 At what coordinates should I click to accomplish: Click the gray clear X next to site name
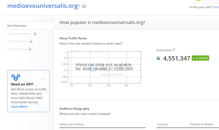coord(84,6)
